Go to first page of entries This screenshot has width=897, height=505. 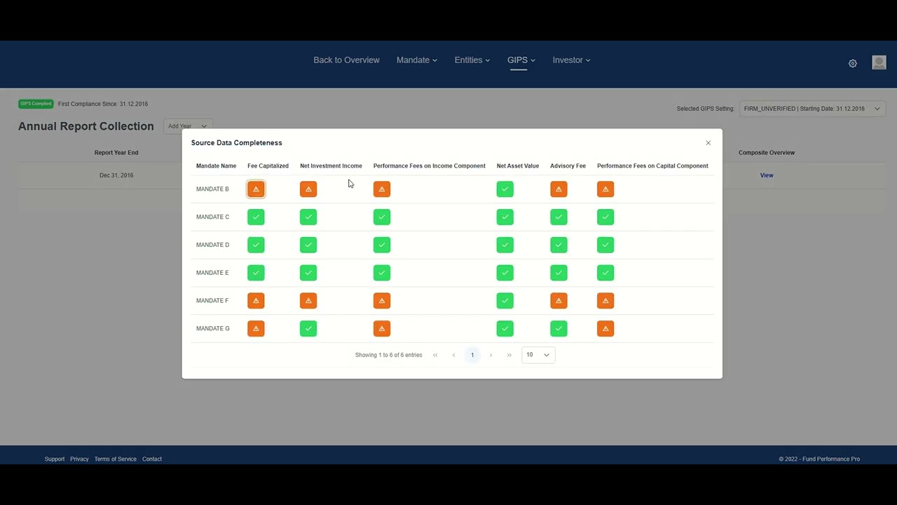pos(435,355)
